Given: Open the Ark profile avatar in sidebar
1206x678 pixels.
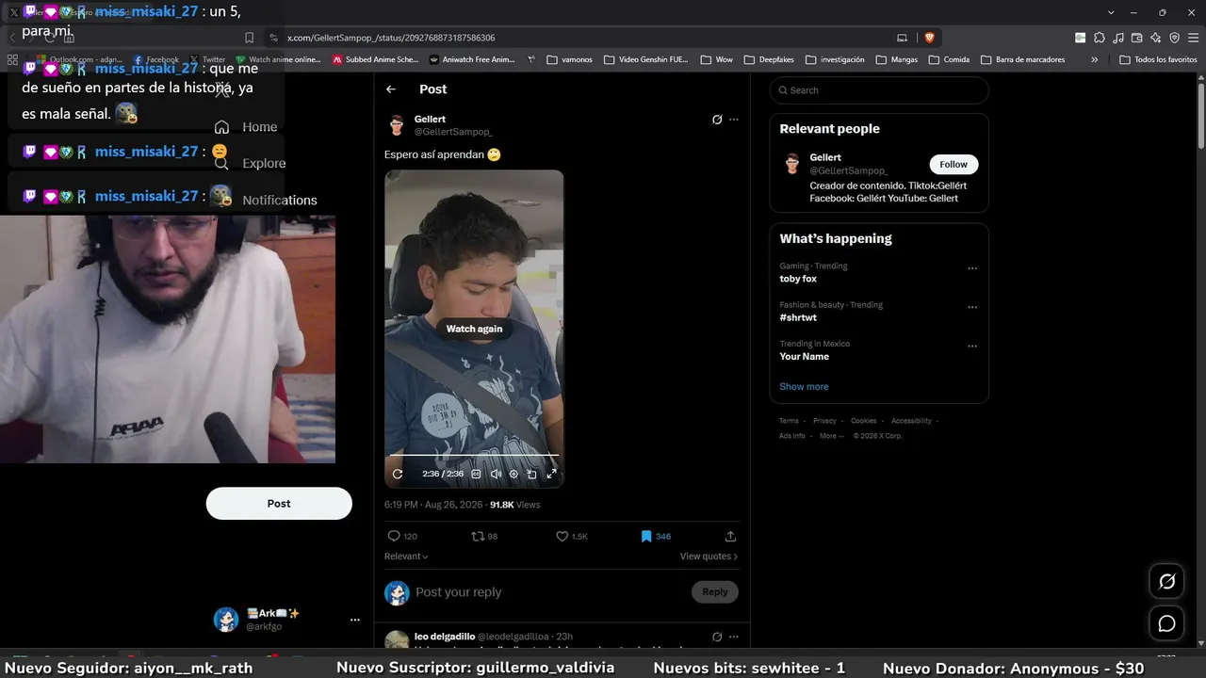Looking at the screenshot, I should (x=226, y=620).
